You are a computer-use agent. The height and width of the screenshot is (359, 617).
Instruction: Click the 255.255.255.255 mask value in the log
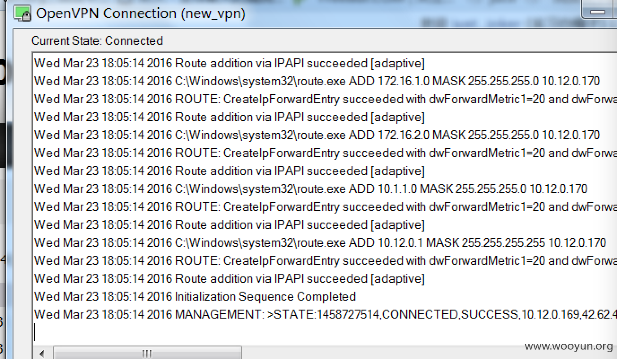click(503, 243)
